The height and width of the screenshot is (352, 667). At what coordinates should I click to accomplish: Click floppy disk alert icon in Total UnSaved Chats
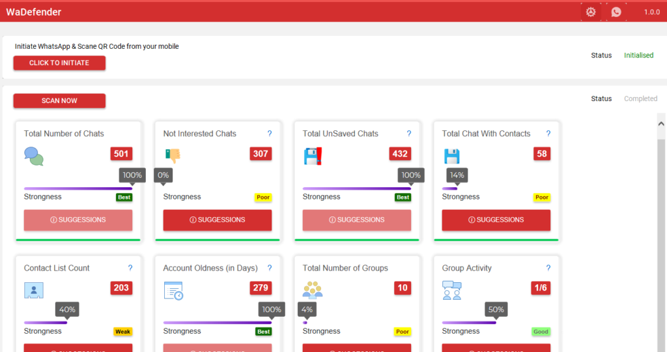click(313, 156)
